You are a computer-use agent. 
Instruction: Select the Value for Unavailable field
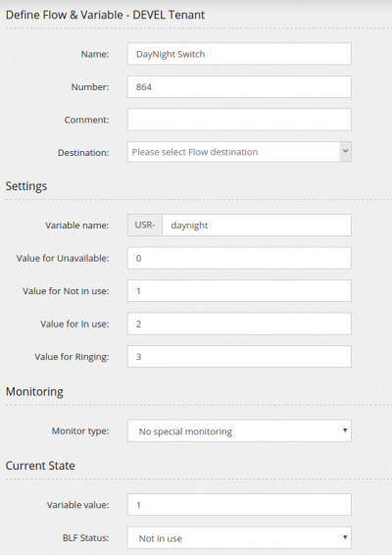pyautogui.click(x=239, y=258)
